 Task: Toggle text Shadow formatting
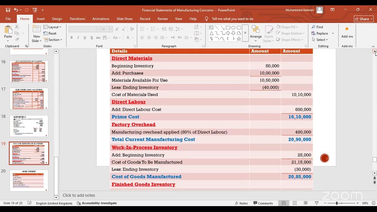point(92,38)
